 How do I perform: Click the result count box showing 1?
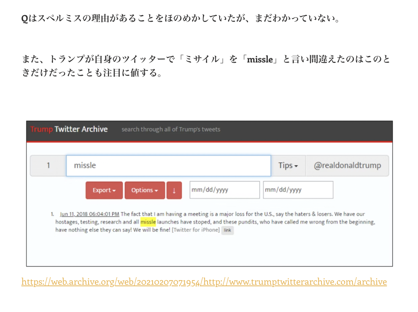pyautogui.click(x=48, y=165)
